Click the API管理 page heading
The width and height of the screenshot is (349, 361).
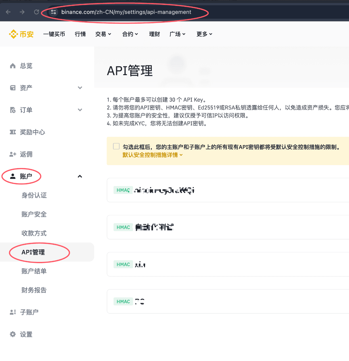[x=130, y=71]
